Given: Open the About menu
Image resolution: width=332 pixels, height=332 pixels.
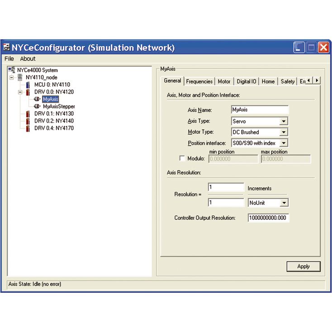Looking at the screenshot, I should point(28,59).
